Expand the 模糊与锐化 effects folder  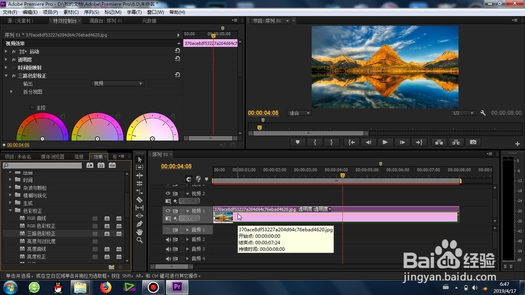[x=10, y=195]
